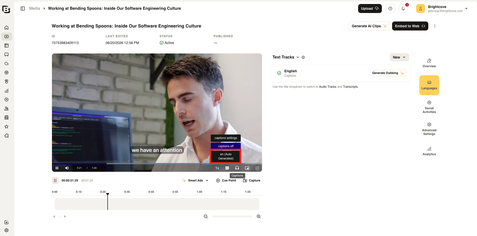Open the play-circle icon in left sidebar
This screenshot has height=236, width=477.
pos(6,99)
